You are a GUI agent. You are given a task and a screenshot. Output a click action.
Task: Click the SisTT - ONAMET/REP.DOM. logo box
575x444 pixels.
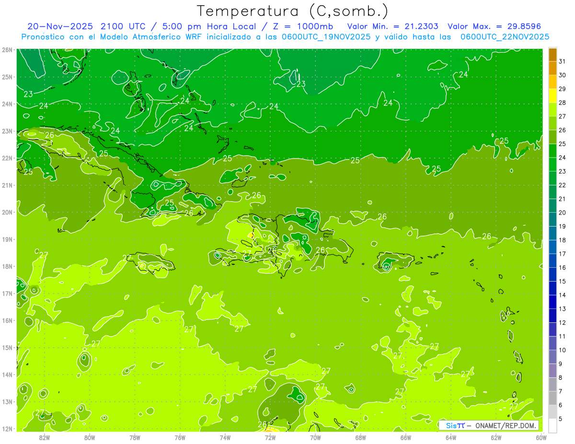click(489, 425)
